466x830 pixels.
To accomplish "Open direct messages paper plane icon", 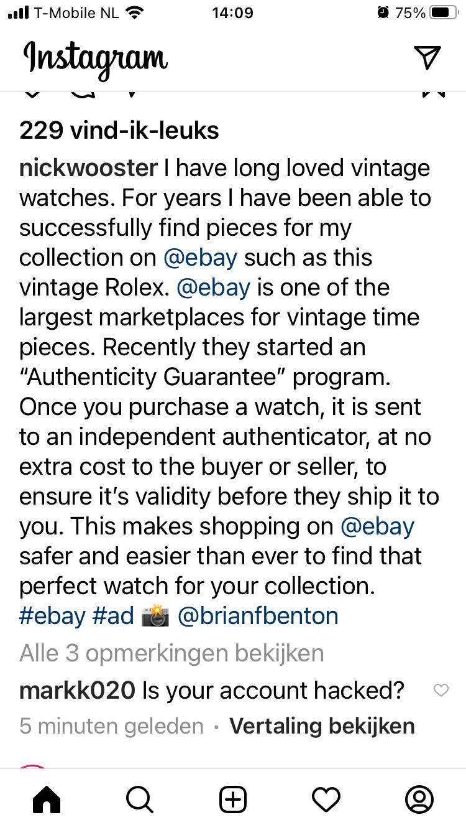I will click(x=427, y=57).
